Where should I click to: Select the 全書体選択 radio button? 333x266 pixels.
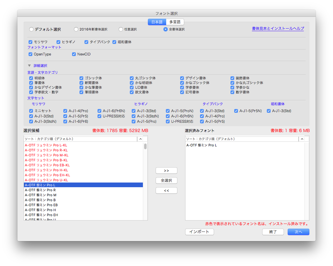[166, 29]
